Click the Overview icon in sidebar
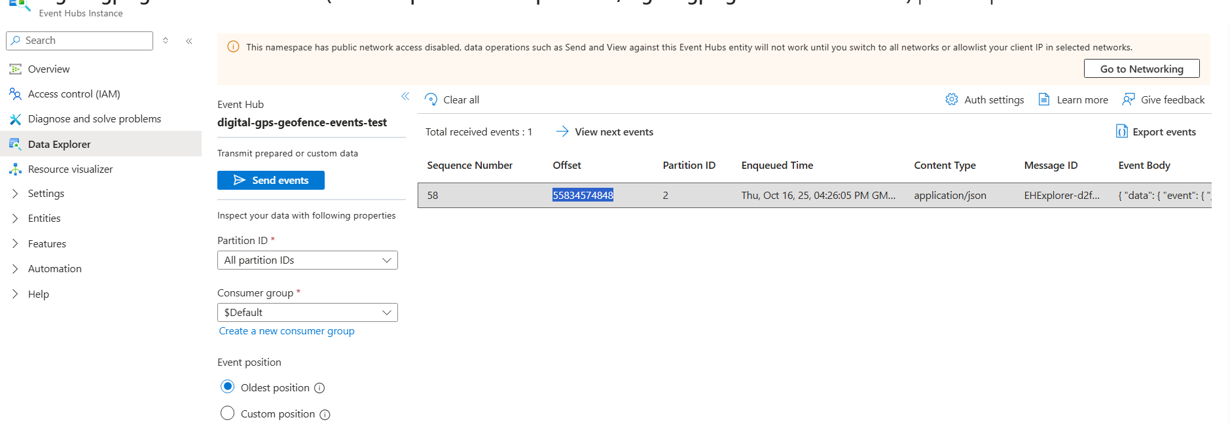This screenshot has height=424, width=1230. (x=15, y=69)
